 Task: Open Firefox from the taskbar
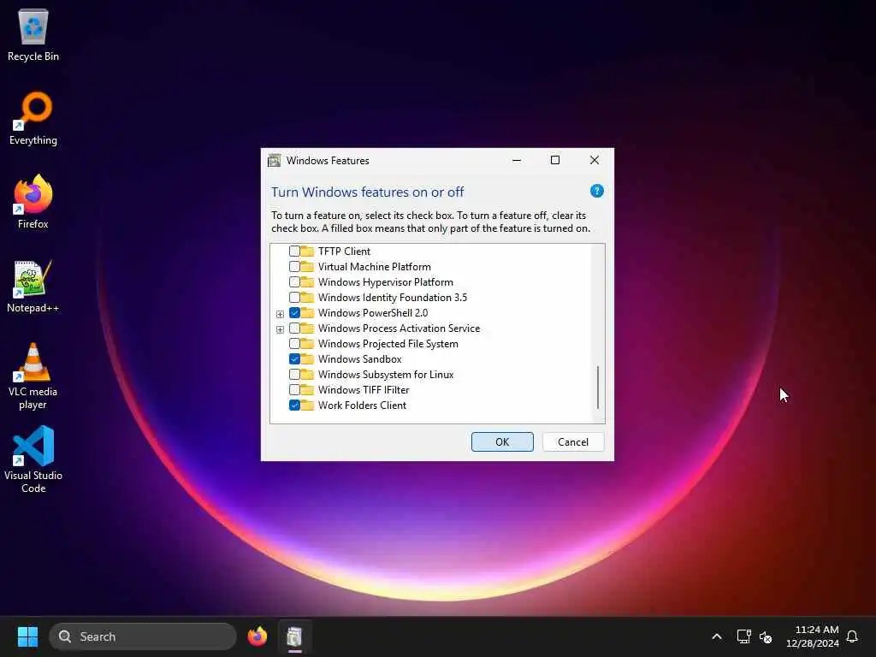[x=257, y=636]
